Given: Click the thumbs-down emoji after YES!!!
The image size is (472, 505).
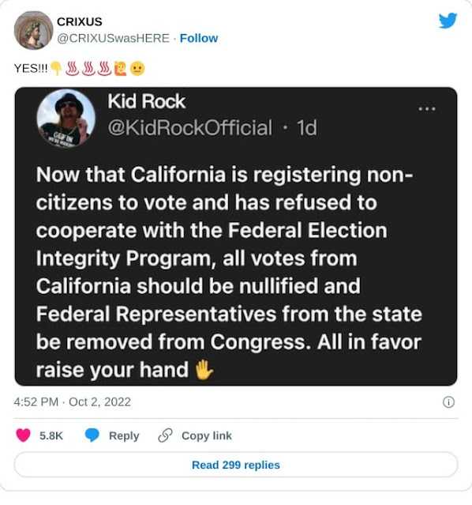Looking at the screenshot, I should [x=57, y=69].
